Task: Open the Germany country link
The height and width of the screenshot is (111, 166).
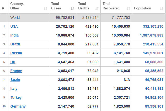Action: (x=18, y=106)
